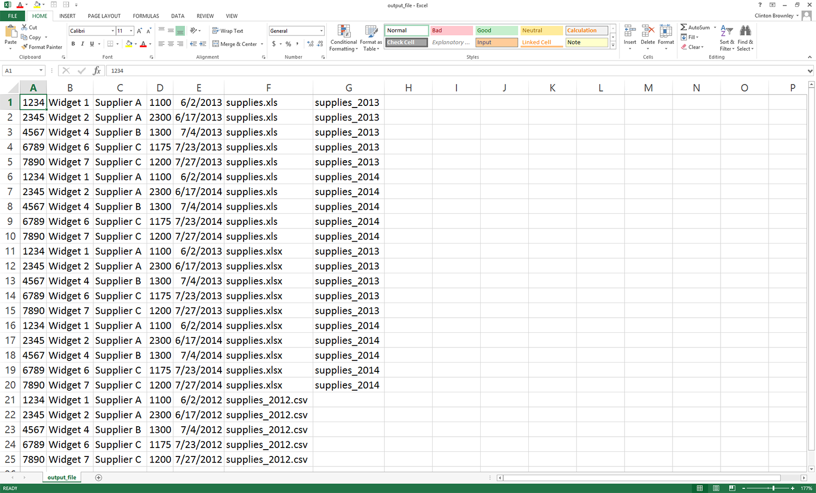Click the Insert Function fx button
816x493 pixels.
[97, 70]
